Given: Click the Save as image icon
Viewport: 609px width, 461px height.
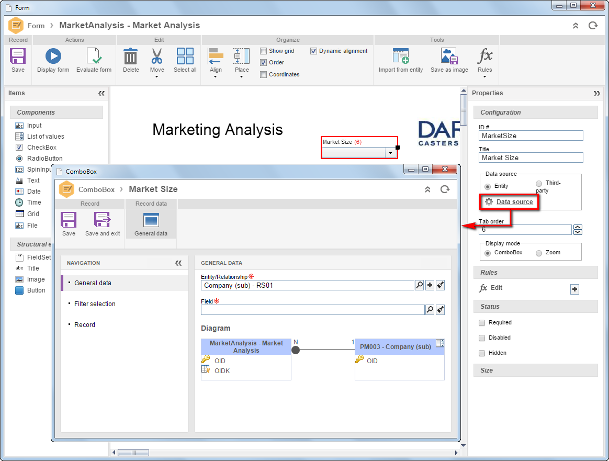Looking at the screenshot, I should tap(449, 56).
